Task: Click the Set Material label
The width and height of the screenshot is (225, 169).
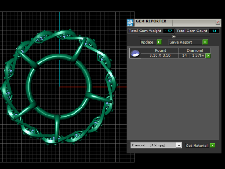Action: [196, 146]
